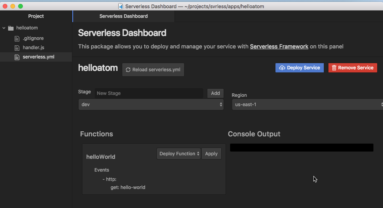
Task: Click the helloatom service heading
Action: [98, 68]
